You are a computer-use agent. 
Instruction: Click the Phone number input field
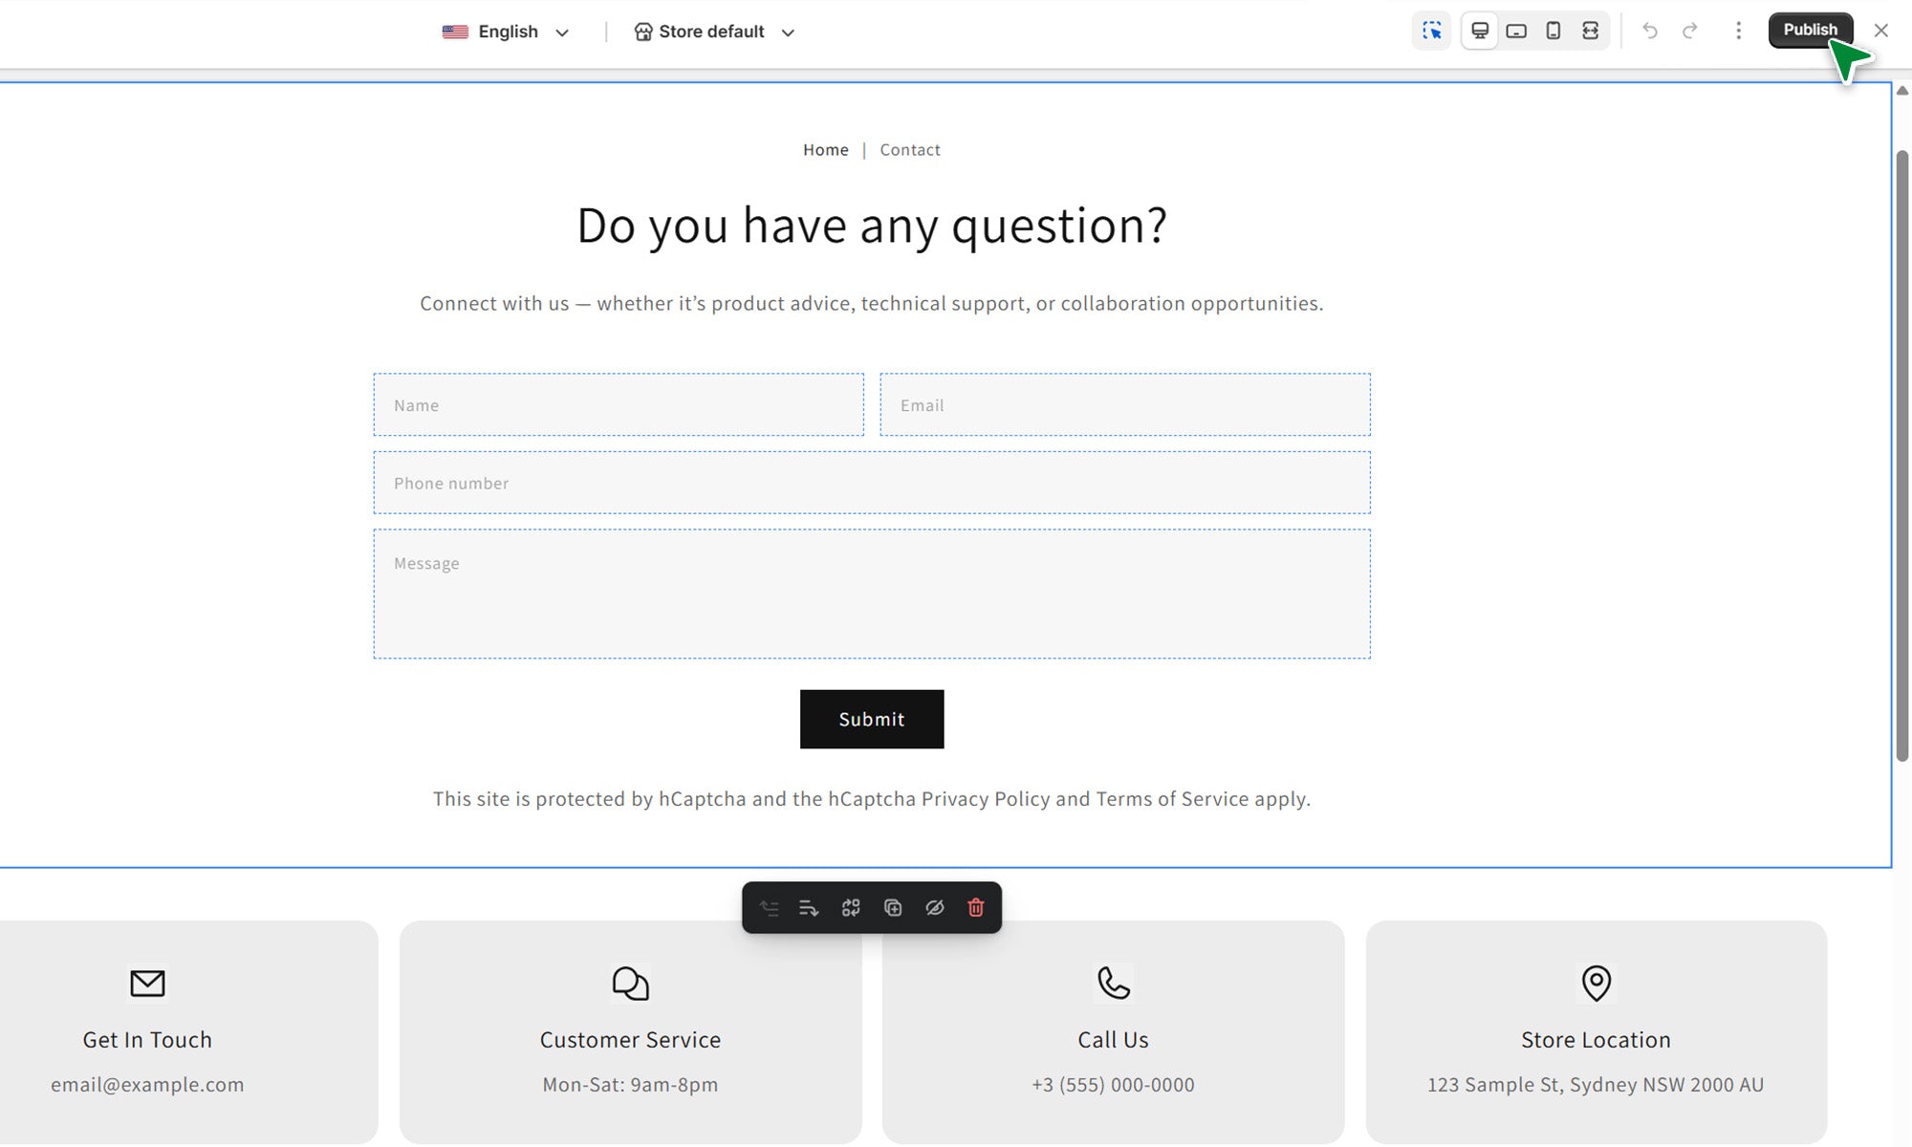pos(871,483)
